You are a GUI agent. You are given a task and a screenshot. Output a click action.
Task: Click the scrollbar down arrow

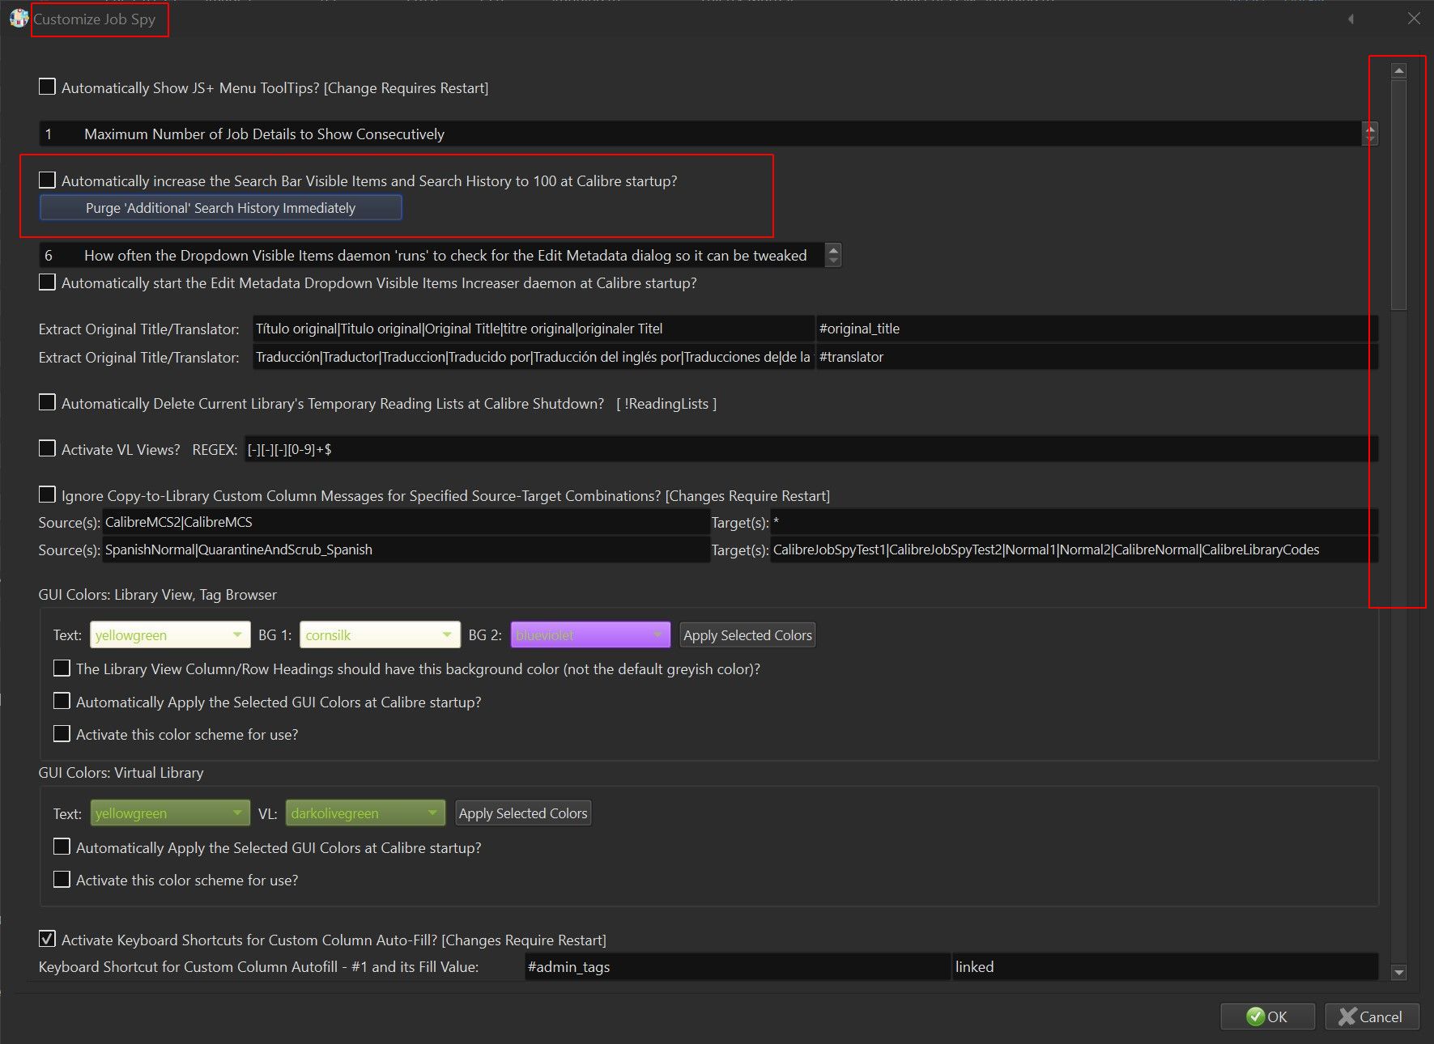(1398, 973)
